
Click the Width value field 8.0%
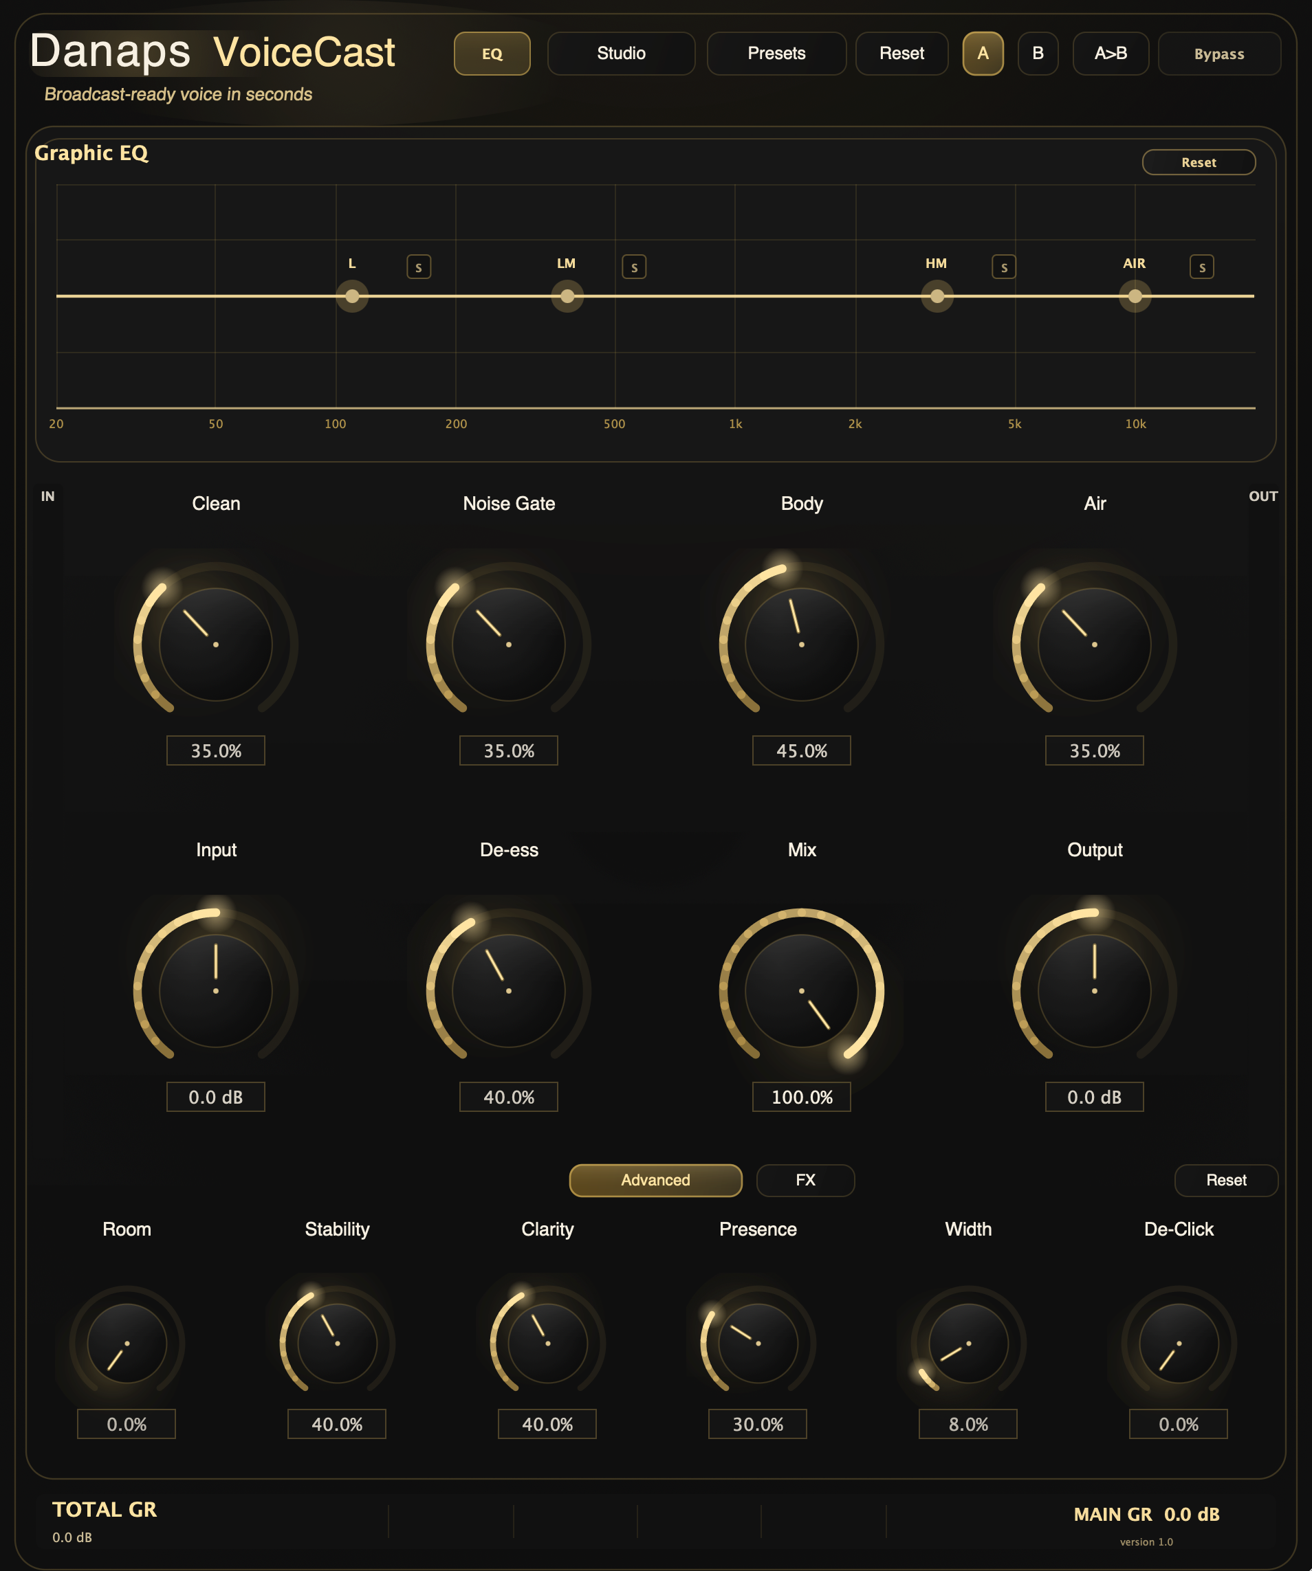pyautogui.click(x=967, y=1424)
